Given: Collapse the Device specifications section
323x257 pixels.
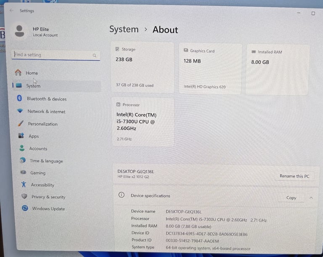Looking at the screenshot, I should click(x=311, y=198).
